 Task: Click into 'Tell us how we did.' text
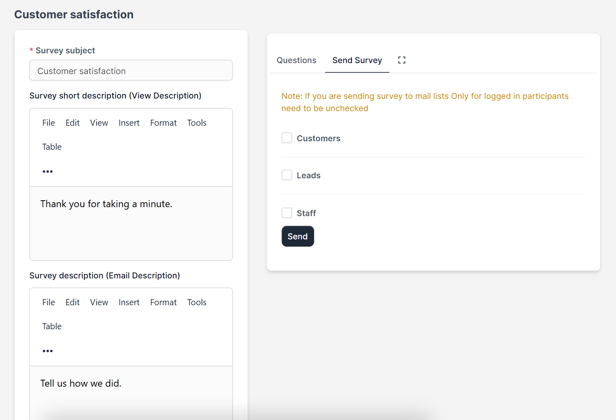point(81,383)
